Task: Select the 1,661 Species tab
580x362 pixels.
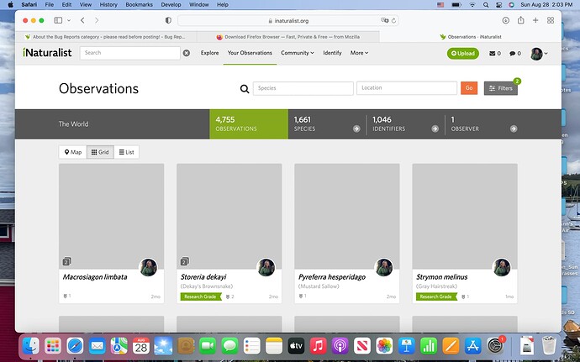Action: pyautogui.click(x=327, y=123)
